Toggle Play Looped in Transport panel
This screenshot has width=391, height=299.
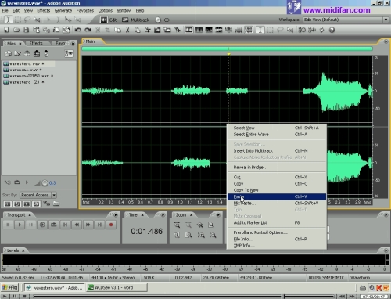(54, 225)
